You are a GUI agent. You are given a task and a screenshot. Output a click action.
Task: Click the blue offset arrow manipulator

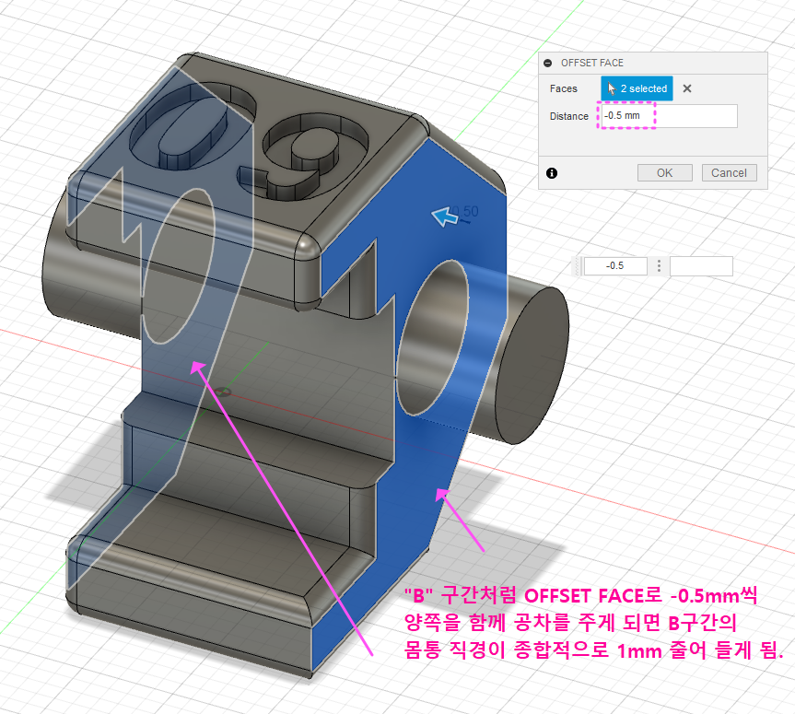point(445,217)
